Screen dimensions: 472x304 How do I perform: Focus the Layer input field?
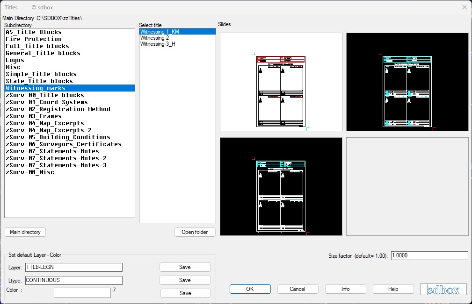(74, 268)
